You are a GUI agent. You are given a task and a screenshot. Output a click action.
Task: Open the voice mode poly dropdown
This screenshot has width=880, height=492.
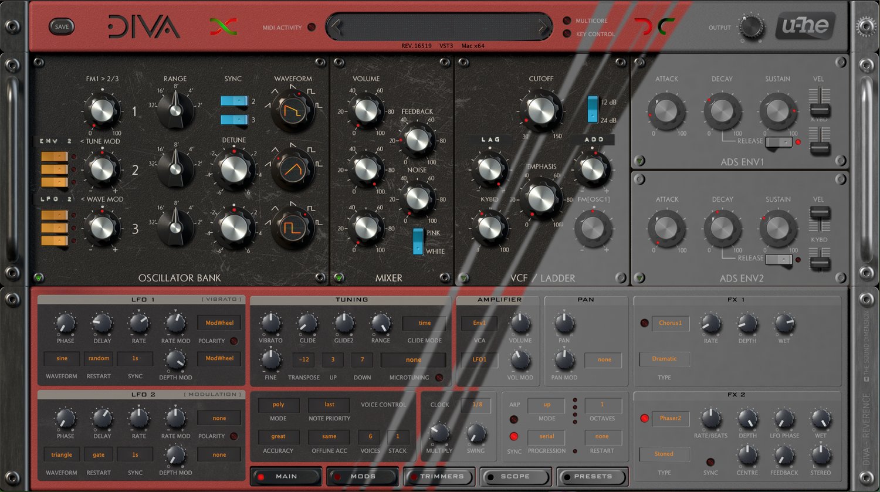coord(279,405)
